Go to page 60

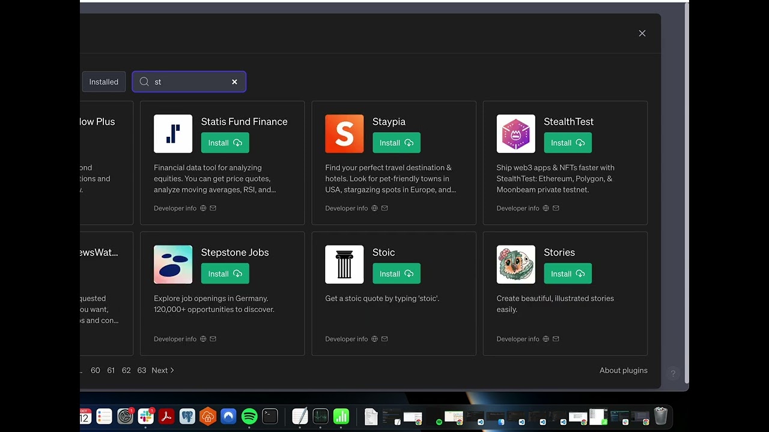pos(96,370)
